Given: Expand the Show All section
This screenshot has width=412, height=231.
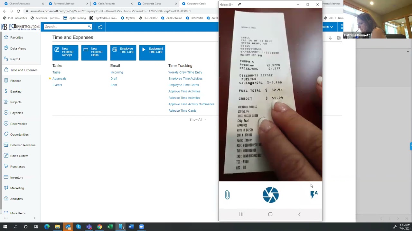Looking at the screenshot, I should tap(198, 119).
